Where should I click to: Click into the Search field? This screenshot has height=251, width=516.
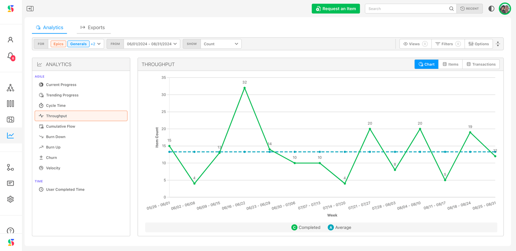coord(407,9)
